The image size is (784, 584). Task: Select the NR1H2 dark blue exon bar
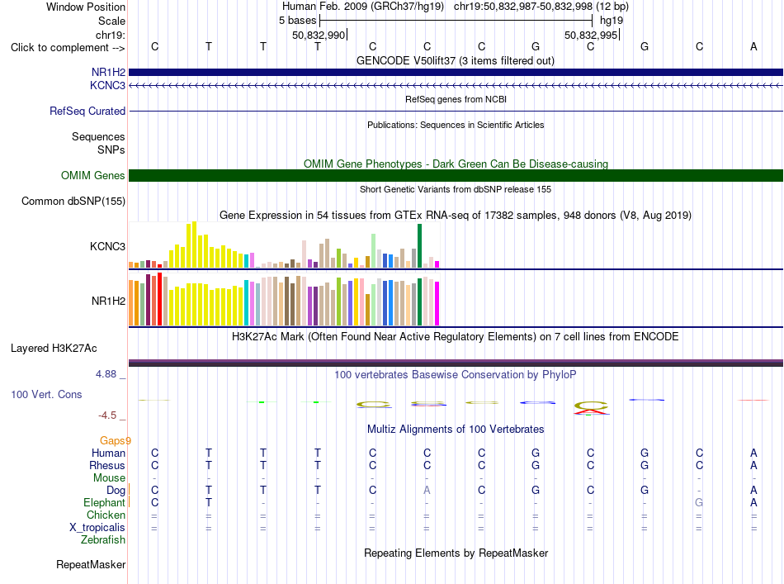click(456, 73)
